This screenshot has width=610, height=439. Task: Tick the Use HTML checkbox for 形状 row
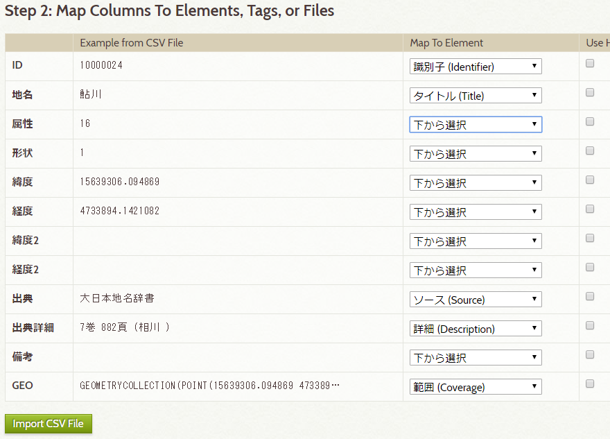[x=590, y=150]
